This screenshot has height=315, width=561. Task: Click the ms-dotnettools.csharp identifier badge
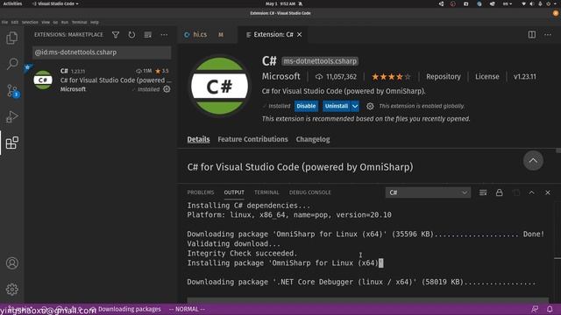(x=320, y=61)
